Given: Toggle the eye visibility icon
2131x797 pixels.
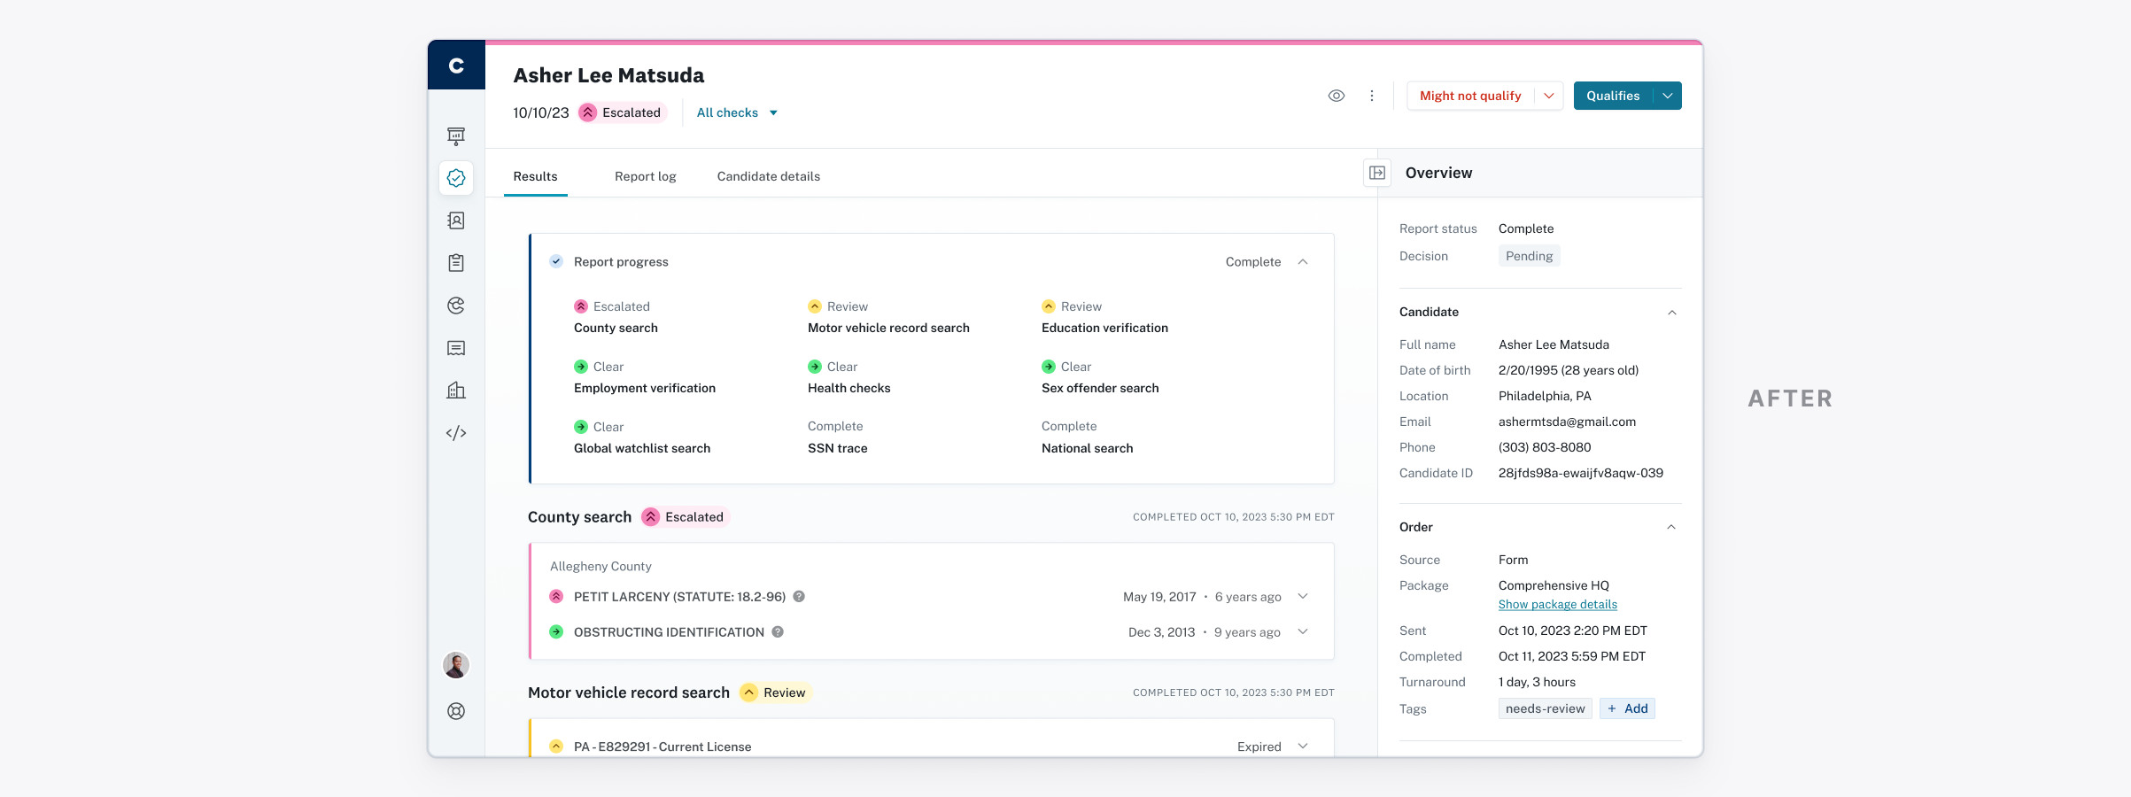Looking at the screenshot, I should tap(1337, 96).
